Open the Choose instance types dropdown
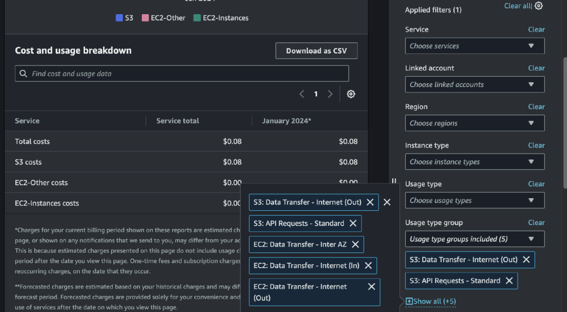This screenshot has height=312, width=567. coord(475,162)
